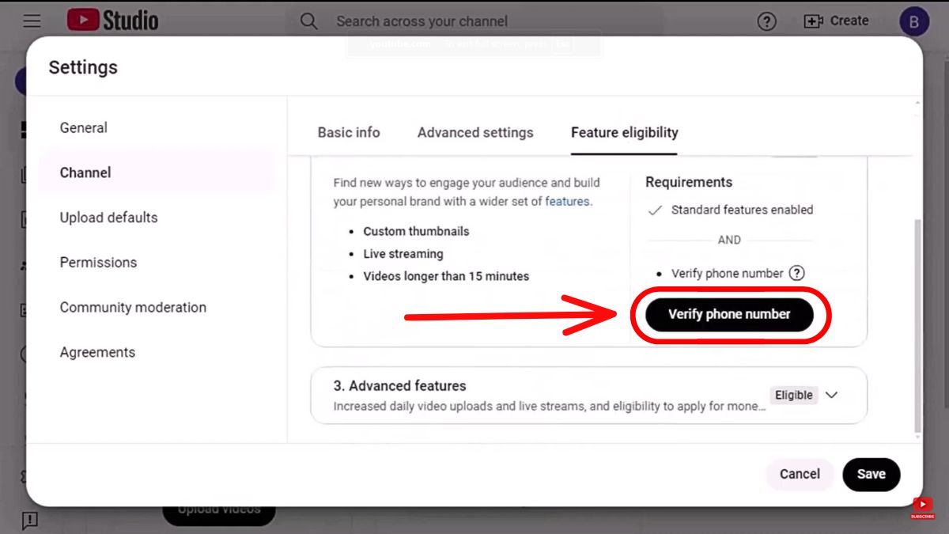Follow the features hyperlink

coord(567,201)
